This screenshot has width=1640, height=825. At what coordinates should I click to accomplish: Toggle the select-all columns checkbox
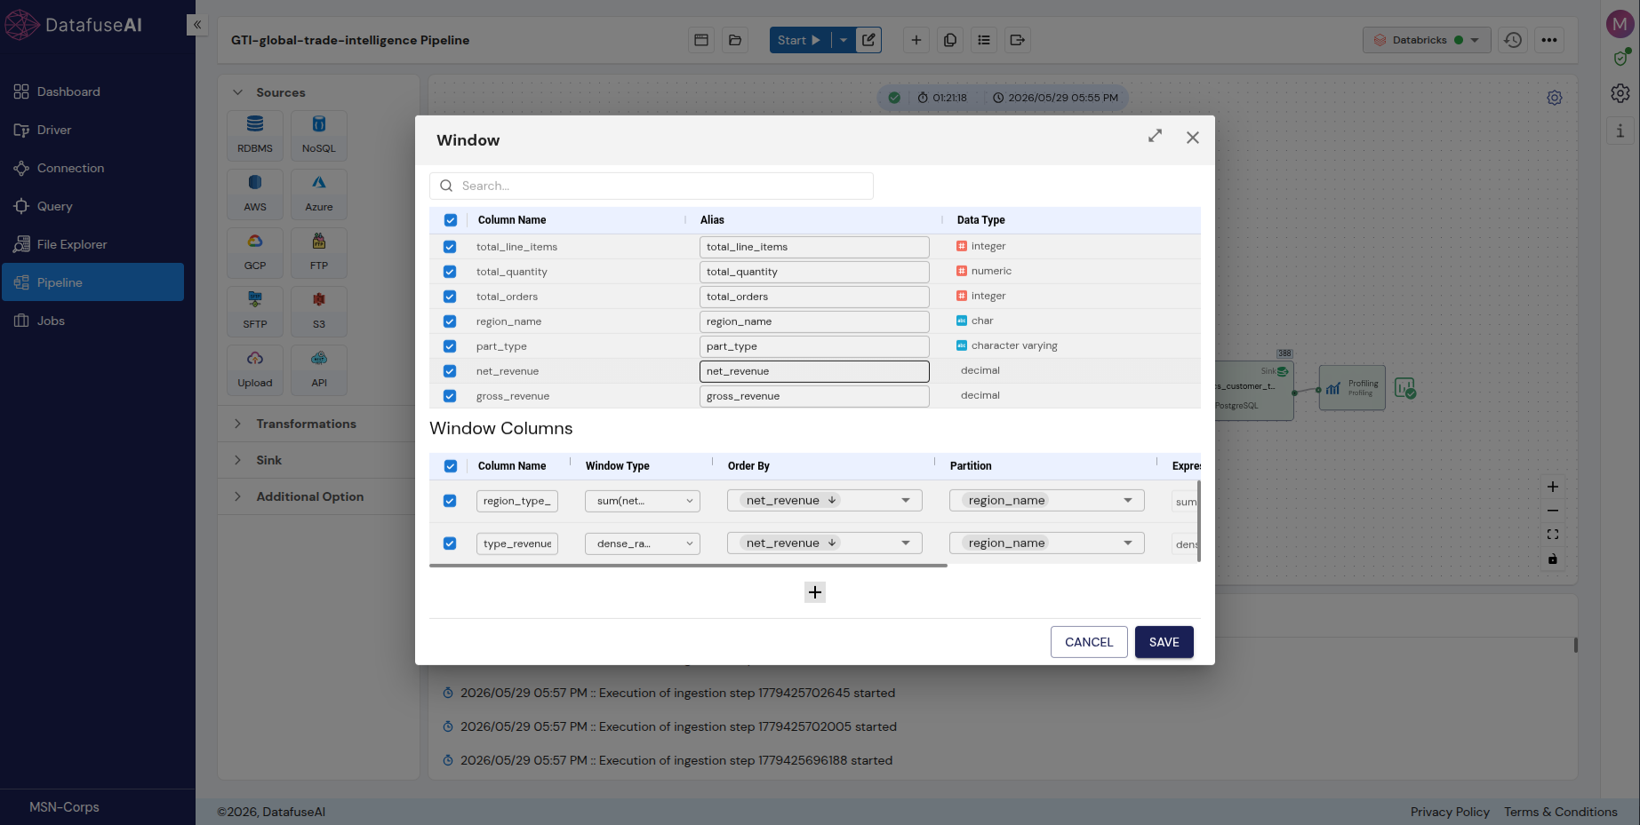451,220
